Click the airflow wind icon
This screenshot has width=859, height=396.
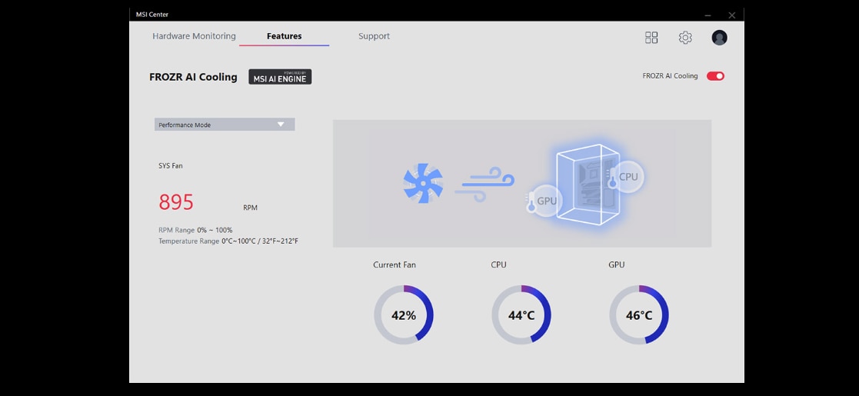tap(484, 184)
